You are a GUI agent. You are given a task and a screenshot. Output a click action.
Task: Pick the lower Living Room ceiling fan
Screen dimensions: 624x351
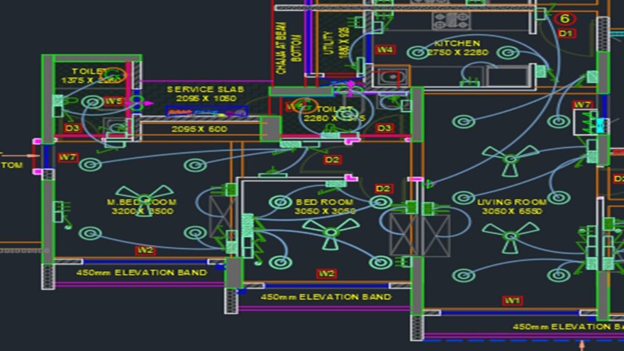point(510,235)
